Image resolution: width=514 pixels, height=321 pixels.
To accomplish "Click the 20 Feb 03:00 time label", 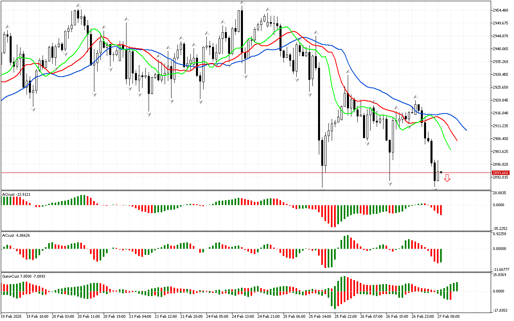I will click(x=63, y=317).
